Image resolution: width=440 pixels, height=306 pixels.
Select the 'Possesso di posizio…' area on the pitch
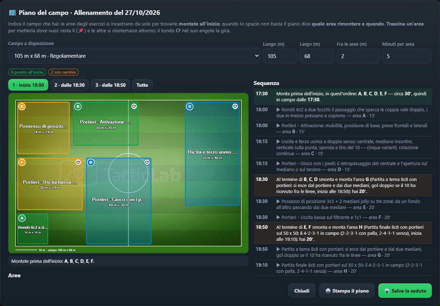point(43,128)
